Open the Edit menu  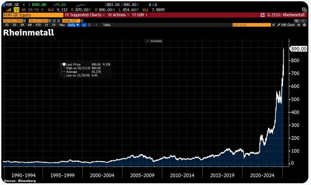pyautogui.click(x=139, y=15)
